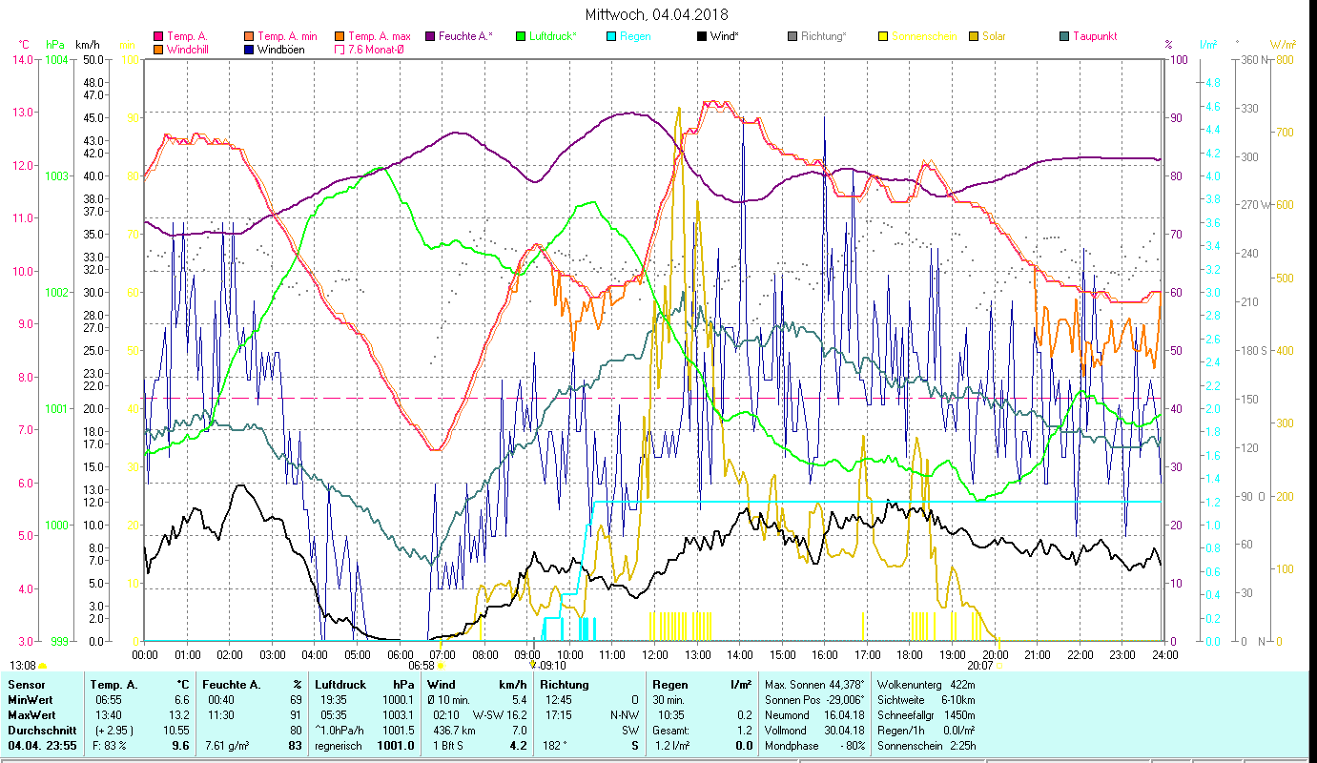
Task: Click the sunset sun icon beside 20:07
Action: pos(998,665)
